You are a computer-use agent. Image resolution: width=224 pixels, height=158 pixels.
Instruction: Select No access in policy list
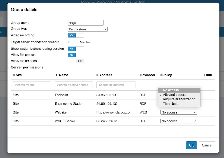171,90
